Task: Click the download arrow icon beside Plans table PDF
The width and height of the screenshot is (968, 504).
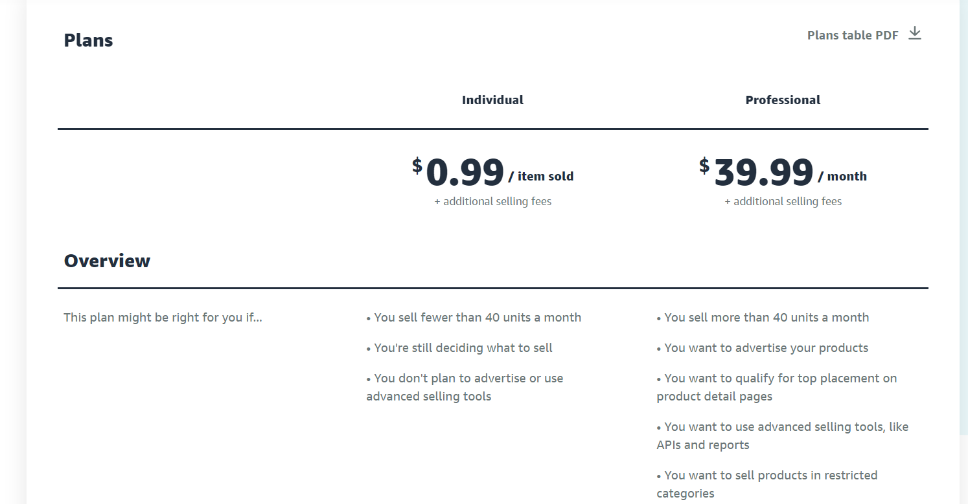Action: click(914, 34)
